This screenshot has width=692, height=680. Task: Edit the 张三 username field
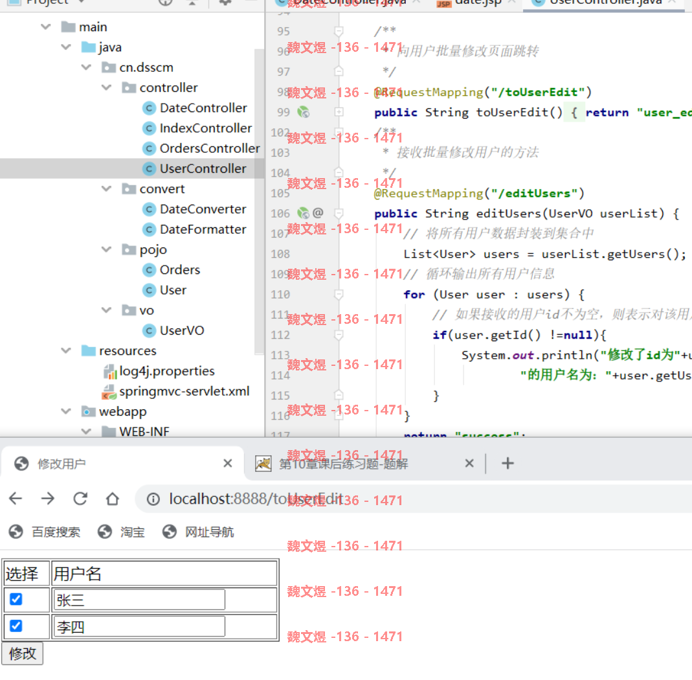[139, 600]
